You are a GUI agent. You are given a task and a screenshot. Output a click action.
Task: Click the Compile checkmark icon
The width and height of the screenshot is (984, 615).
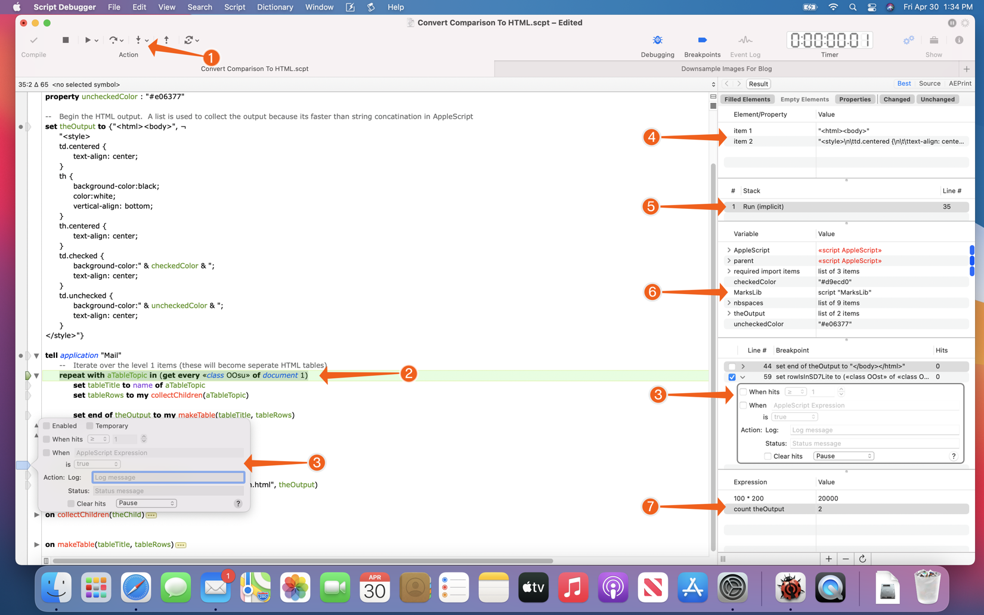(x=33, y=40)
